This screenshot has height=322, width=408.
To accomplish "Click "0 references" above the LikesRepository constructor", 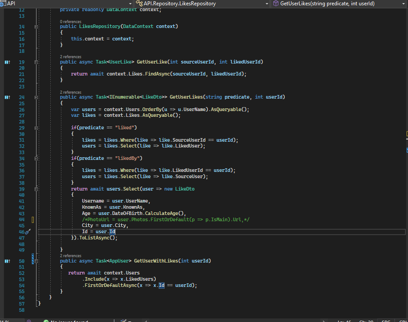I will pos(71,21).
